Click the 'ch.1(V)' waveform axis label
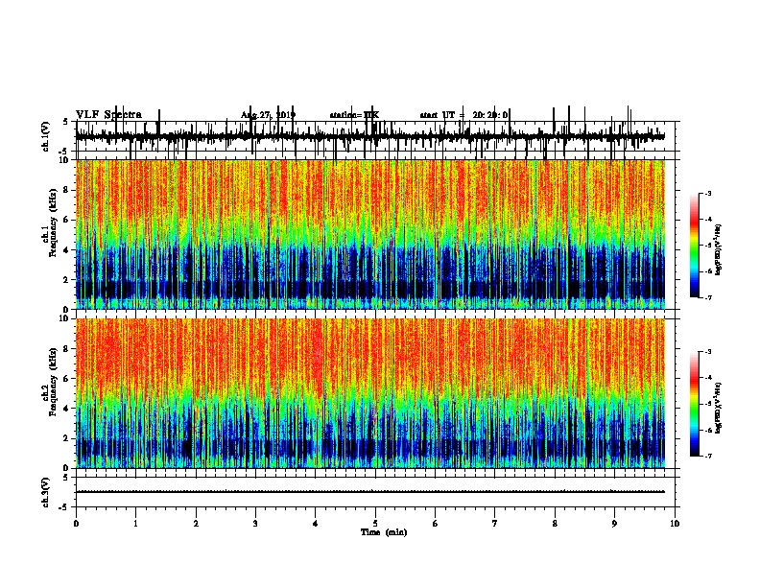 (x=45, y=136)
